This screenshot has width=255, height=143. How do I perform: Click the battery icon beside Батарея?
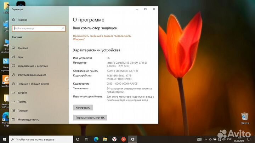coord(13,93)
